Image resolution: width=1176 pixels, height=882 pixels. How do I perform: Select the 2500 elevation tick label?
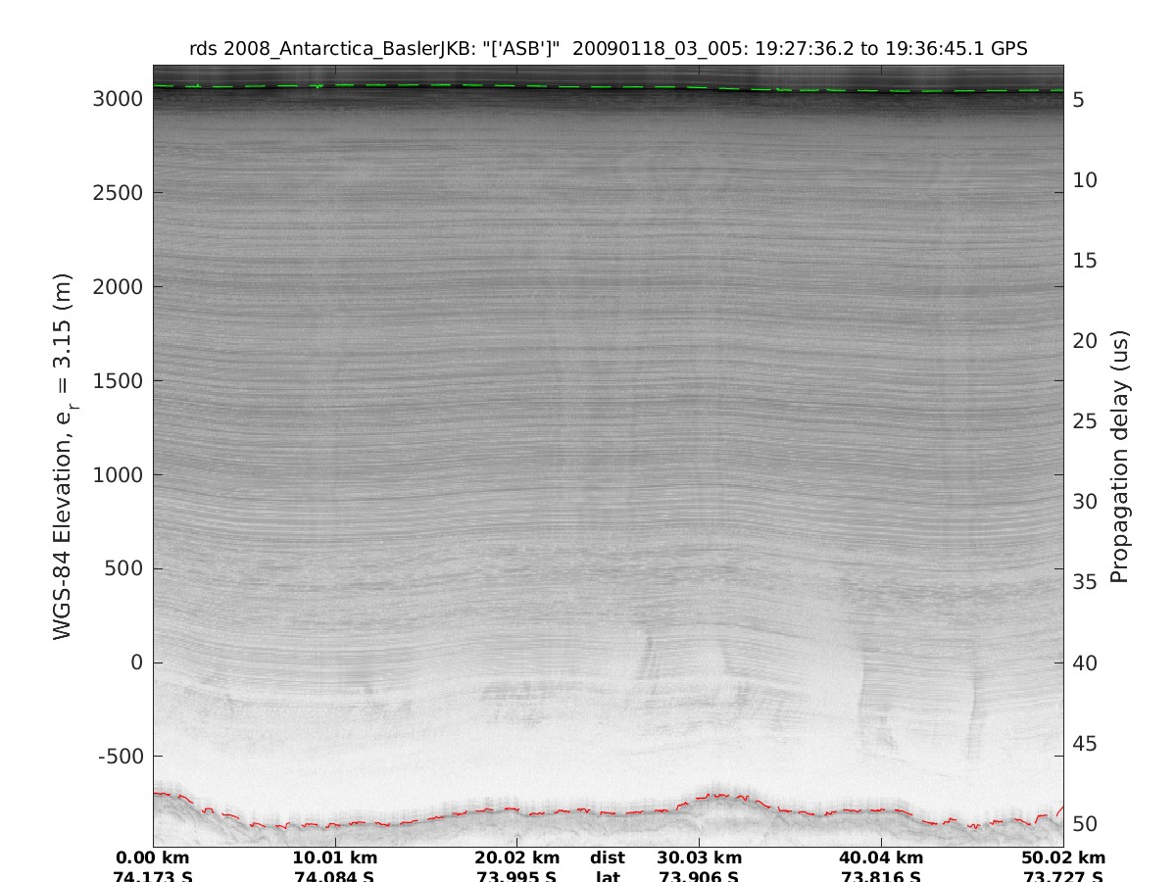coord(119,193)
